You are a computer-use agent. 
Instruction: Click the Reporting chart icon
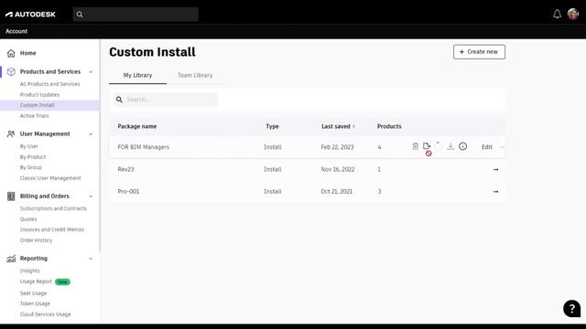(x=11, y=259)
